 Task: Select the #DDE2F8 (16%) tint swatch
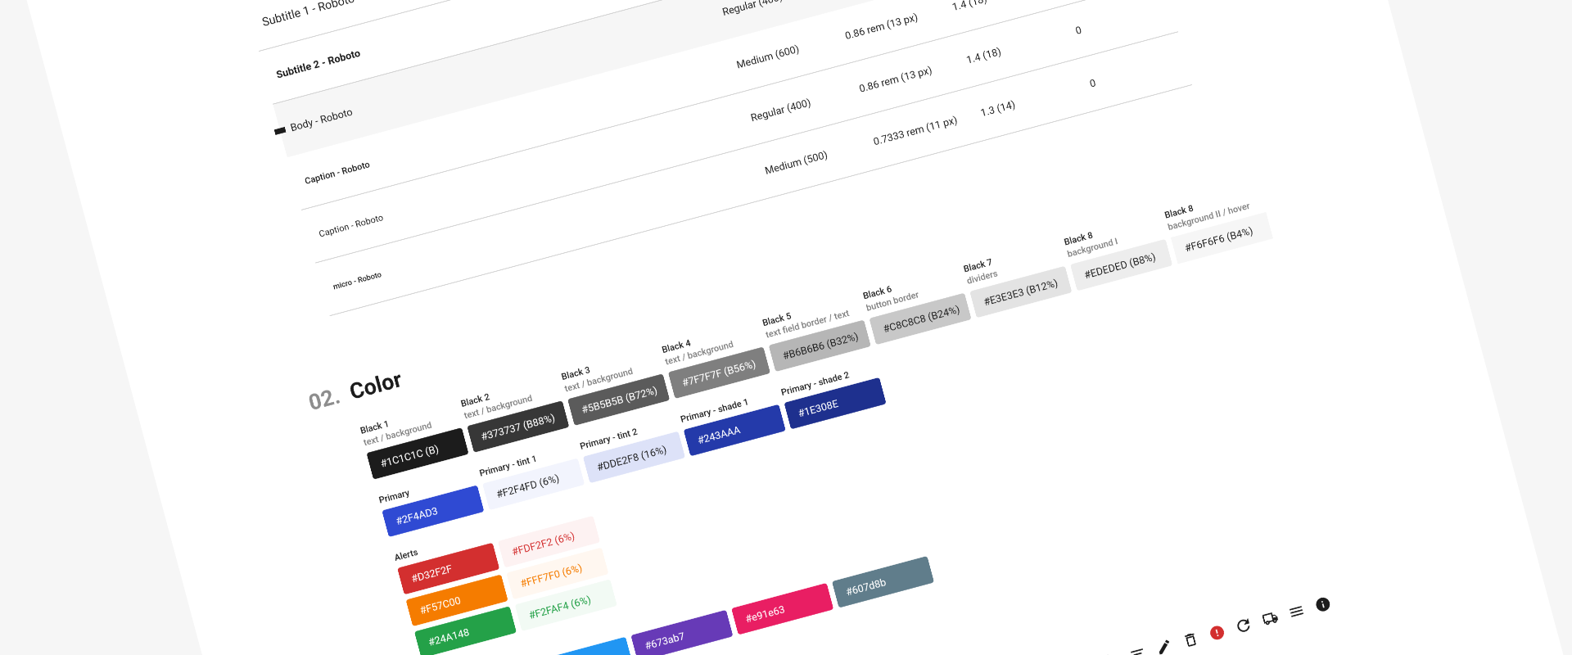633,458
